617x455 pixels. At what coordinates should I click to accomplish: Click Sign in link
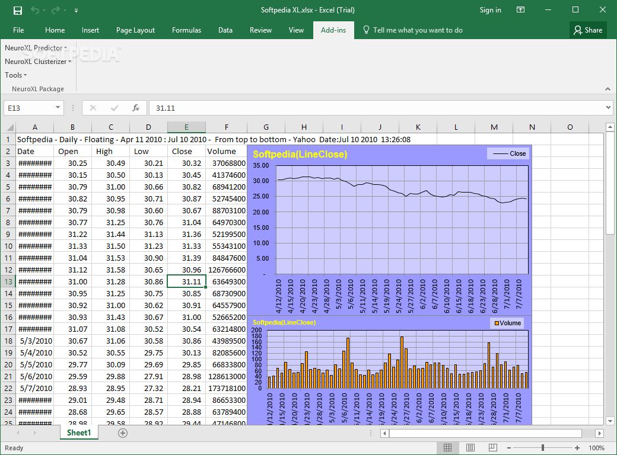coord(490,10)
